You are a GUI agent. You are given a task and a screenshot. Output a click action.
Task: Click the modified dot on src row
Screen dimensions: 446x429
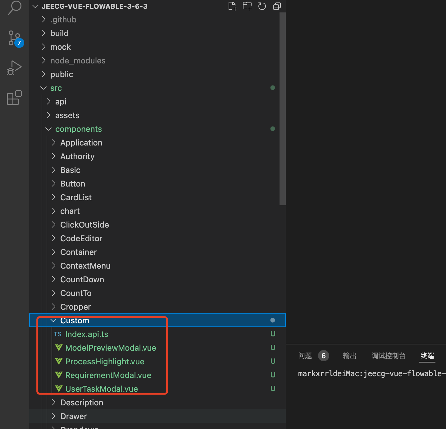pyautogui.click(x=273, y=88)
